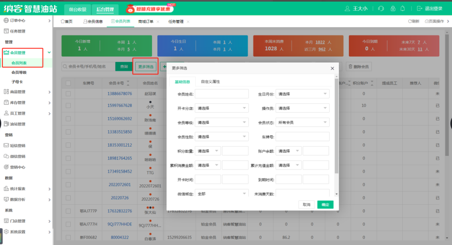Open the 页面操作 page actions icon
This screenshot has width=452, height=245.
coord(427,21)
